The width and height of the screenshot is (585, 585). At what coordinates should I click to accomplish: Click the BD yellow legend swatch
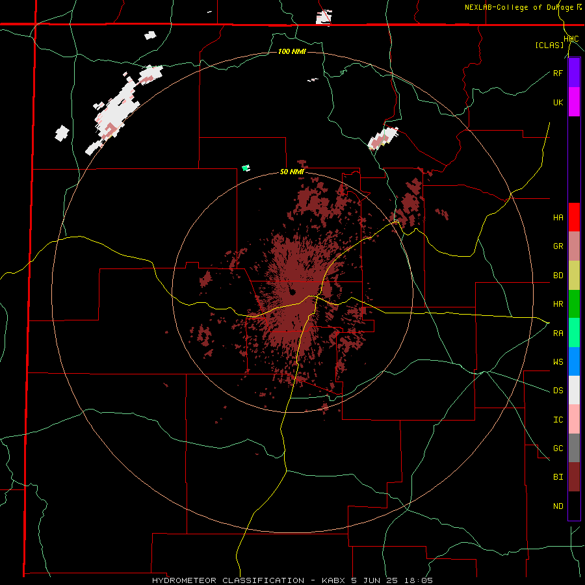point(574,276)
